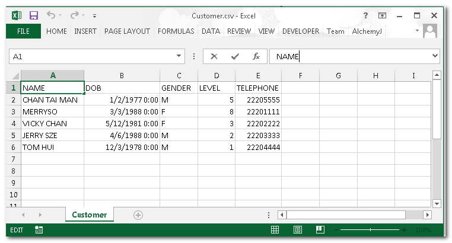
Task: Open the FORMULAS ribbon tab
Action: 176,31
